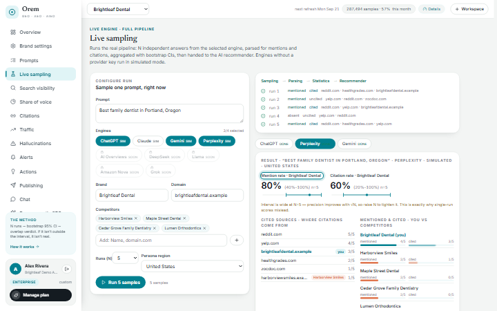Image resolution: width=497 pixels, height=311 pixels.
Task: Click the locked Amazon Nova engine chip
Action: pyautogui.click(x=119, y=171)
